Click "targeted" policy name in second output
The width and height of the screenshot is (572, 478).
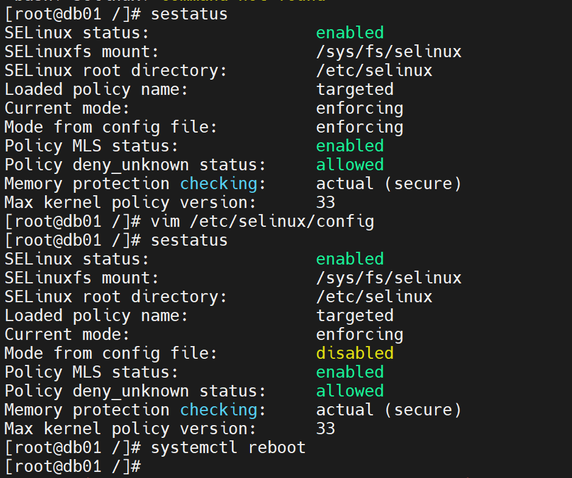[x=355, y=316]
